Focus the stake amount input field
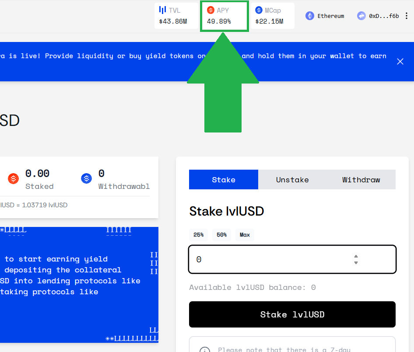The width and height of the screenshot is (414, 352). click(292, 259)
